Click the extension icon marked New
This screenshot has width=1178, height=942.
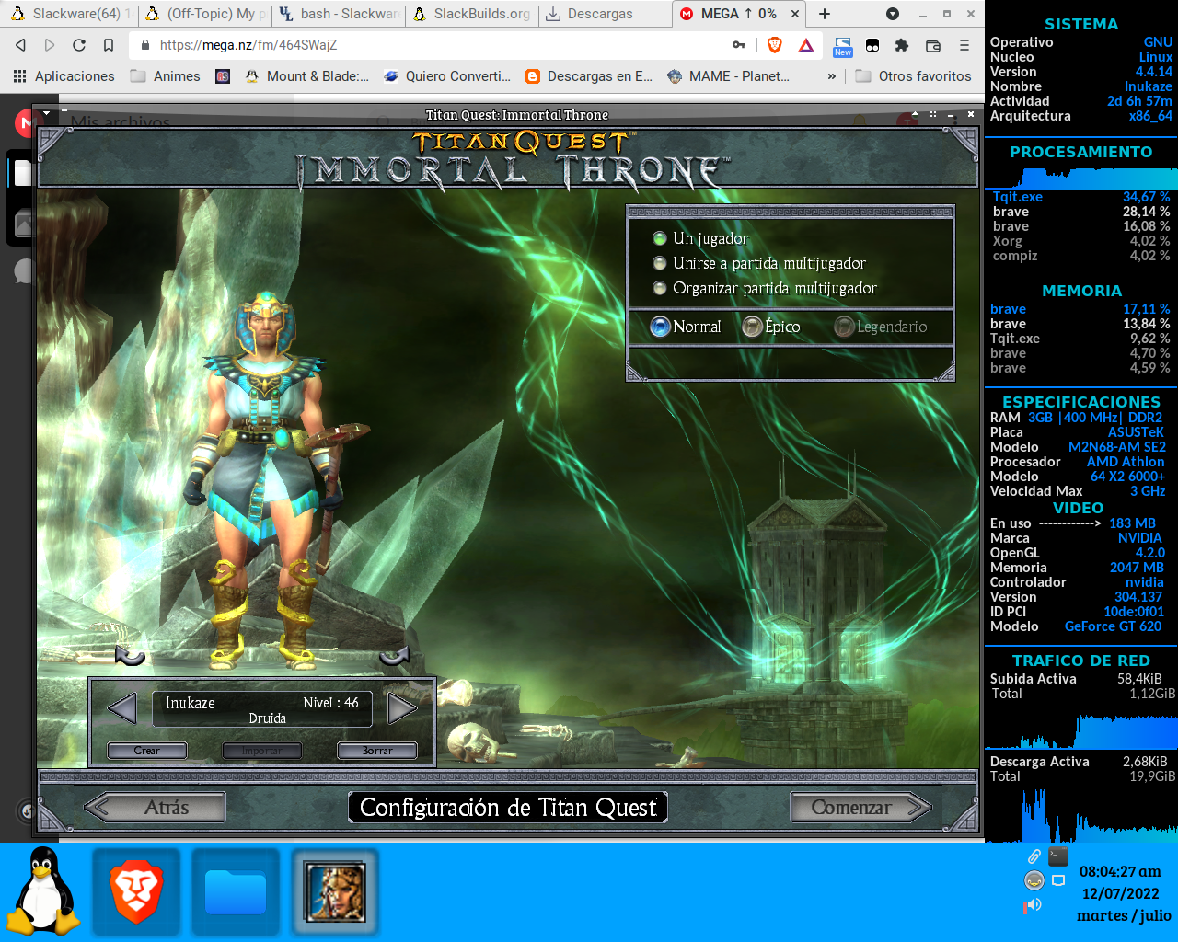tap(843, 47)
